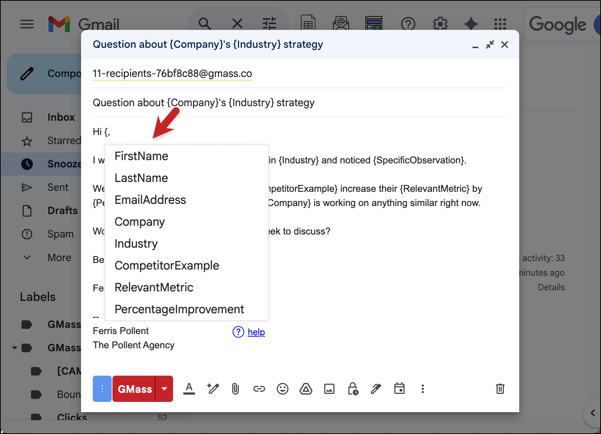
Task: Discard the draft with the trash icon
Action: (500, 389)
